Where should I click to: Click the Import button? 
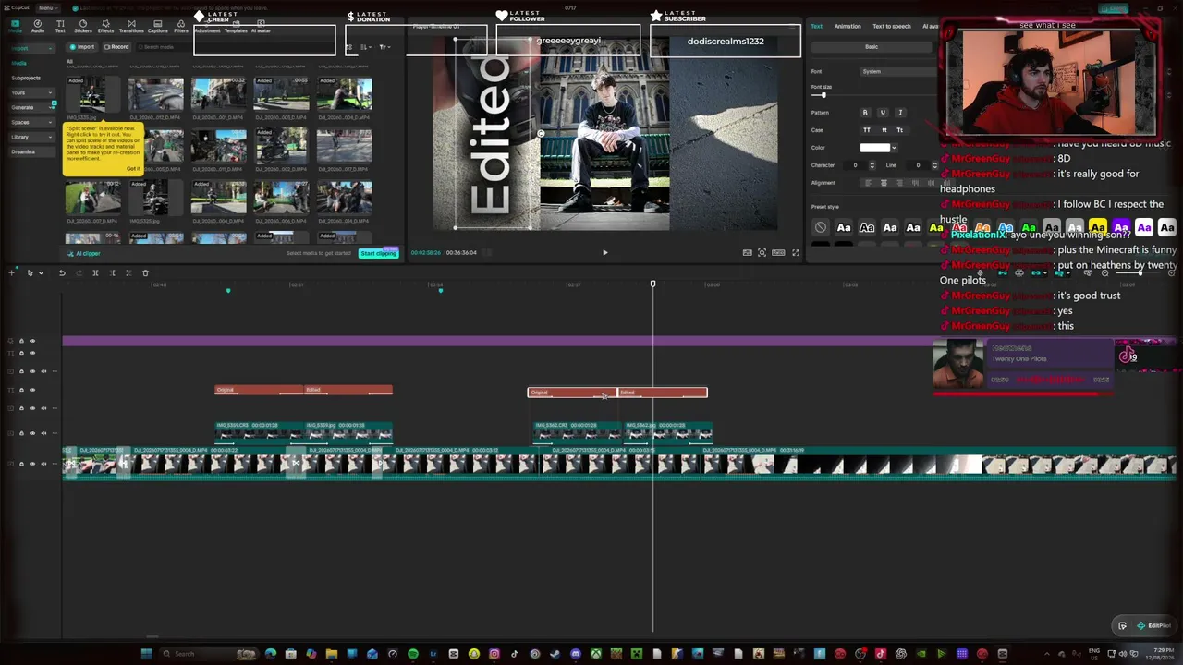pos(83,46)
